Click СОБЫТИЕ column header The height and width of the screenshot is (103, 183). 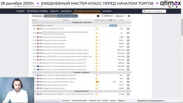point(65,20)
